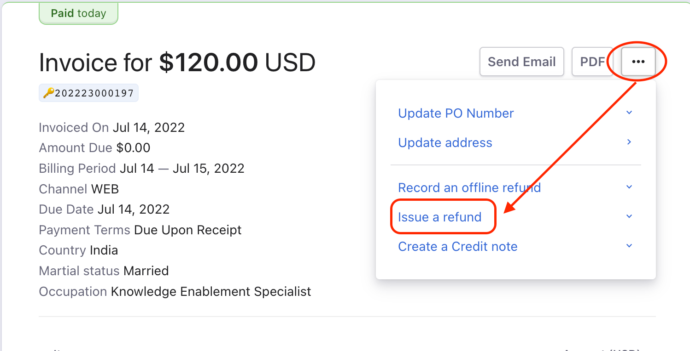
Task: Click the key icon beside invoice number
Action: (48, 93)
